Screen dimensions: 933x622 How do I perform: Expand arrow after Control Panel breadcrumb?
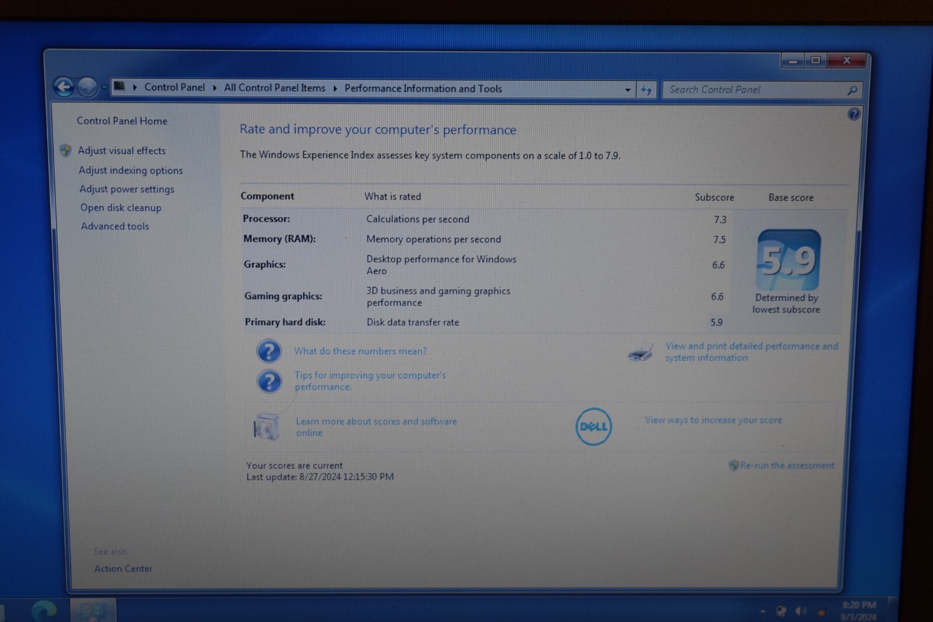[215, 87]
